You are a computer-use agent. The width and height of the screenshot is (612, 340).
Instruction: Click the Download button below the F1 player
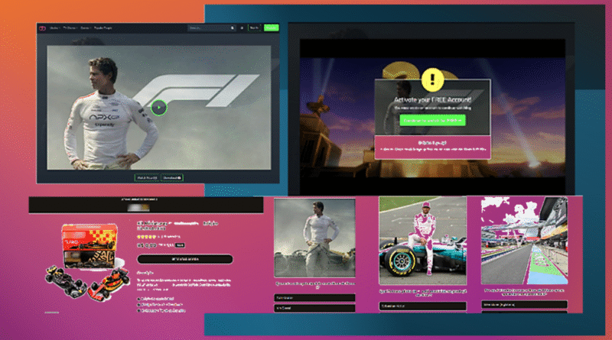[x=172, y=178]
